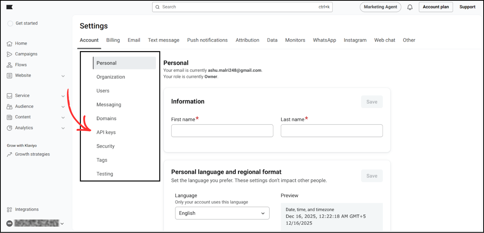
Task: Click inside the First name field
Action: click(222, 131)
